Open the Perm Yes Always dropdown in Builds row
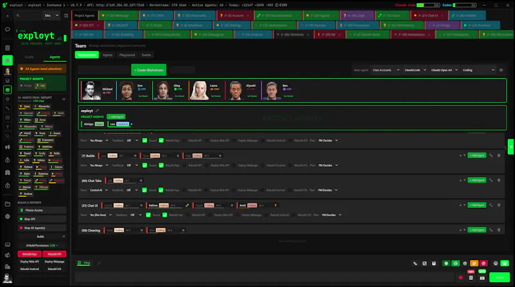The image size is (515, 287). coord(98,165)
